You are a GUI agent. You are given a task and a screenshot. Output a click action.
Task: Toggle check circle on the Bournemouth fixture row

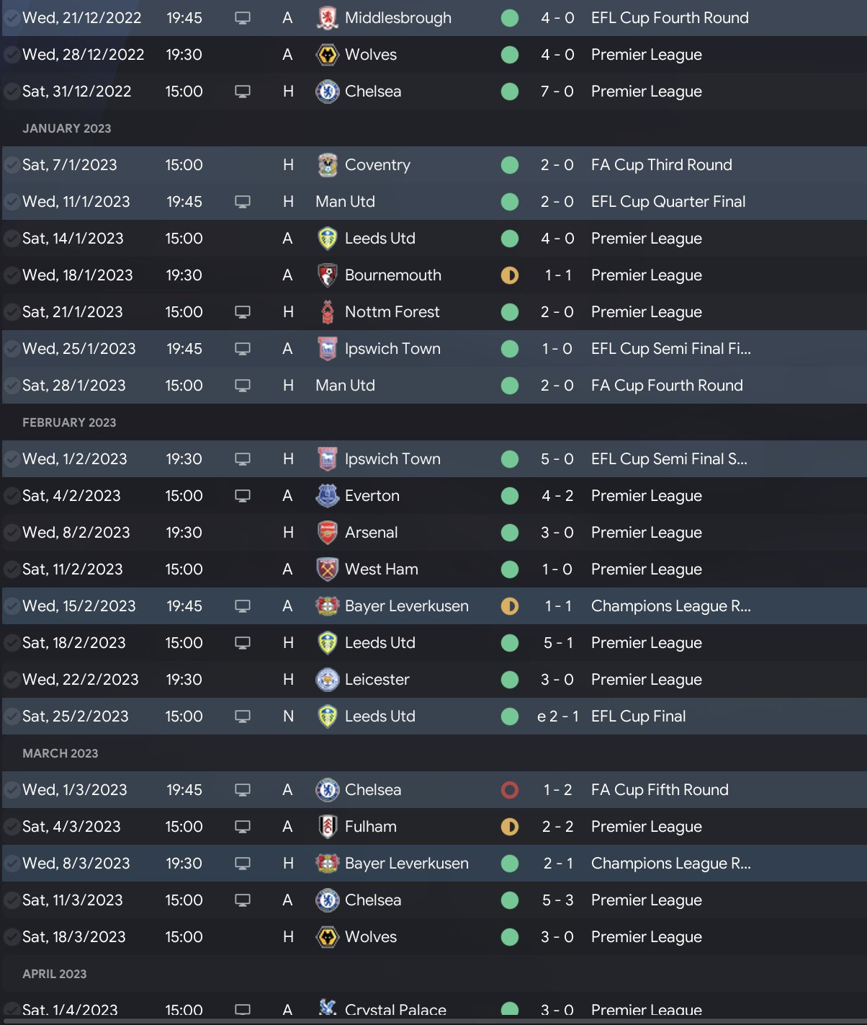click(12, 275)
